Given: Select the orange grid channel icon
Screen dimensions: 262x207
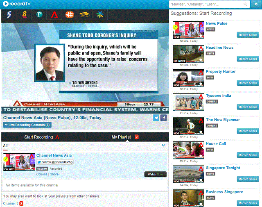Looking at the screenshot, I should click(69, 15).
